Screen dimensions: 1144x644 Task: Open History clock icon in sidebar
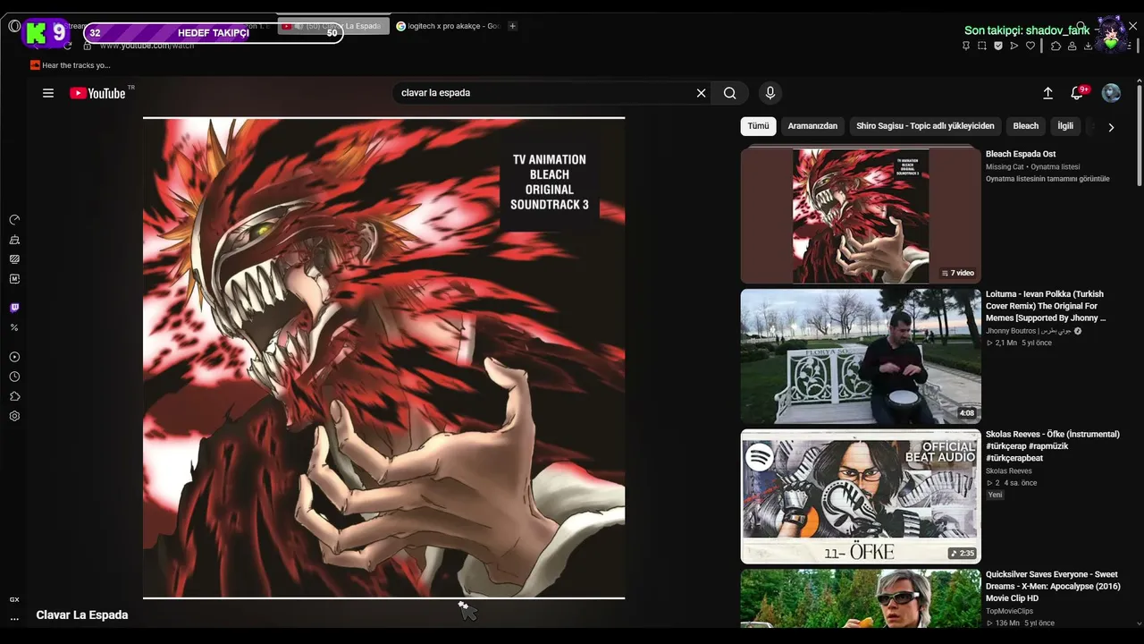tap(14, 377)
